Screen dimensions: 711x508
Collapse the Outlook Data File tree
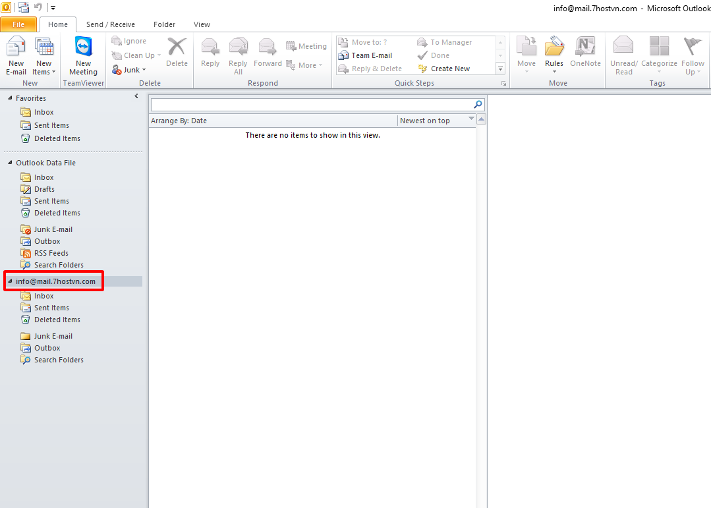pos(10,162)
